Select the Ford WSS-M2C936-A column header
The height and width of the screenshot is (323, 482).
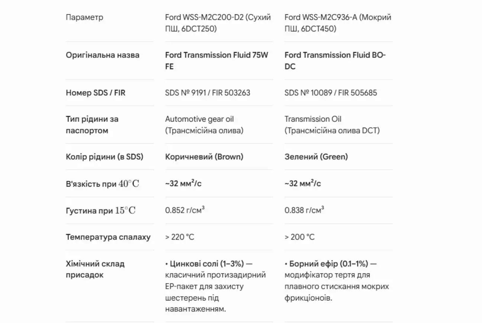[338, 23]
